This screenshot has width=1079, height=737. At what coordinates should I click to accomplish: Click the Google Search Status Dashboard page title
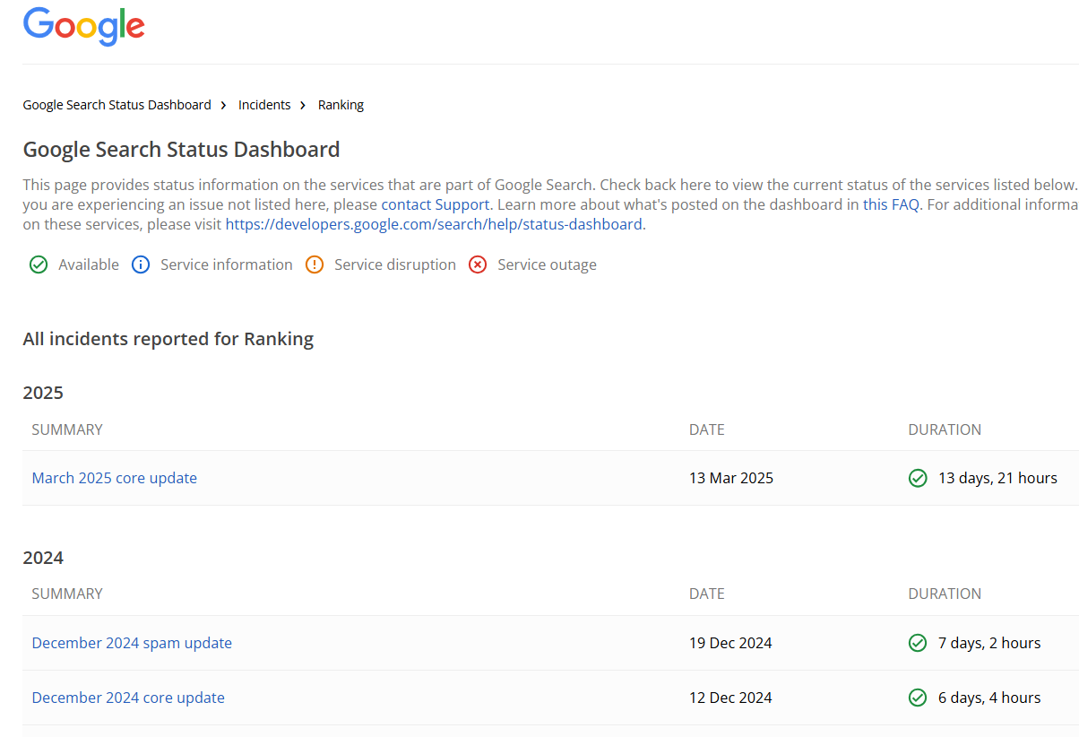point(181,150)
